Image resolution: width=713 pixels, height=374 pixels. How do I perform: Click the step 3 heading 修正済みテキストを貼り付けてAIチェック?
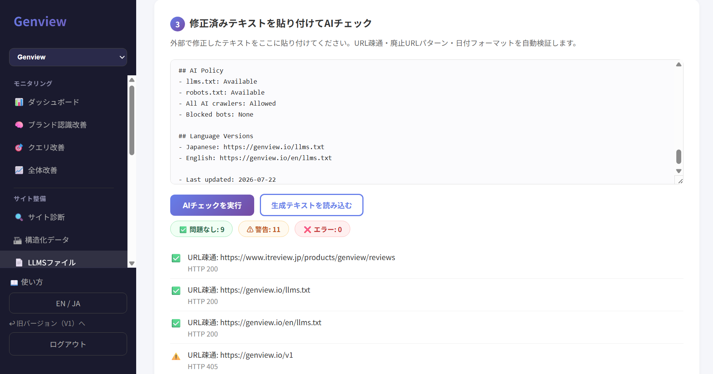[281, 23]
